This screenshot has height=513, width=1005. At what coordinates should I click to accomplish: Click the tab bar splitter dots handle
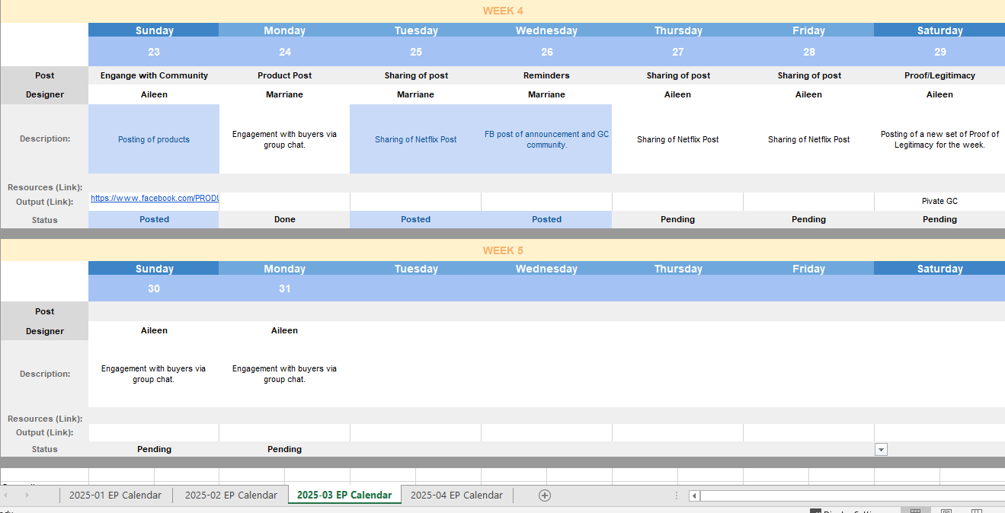coord(676,495)
